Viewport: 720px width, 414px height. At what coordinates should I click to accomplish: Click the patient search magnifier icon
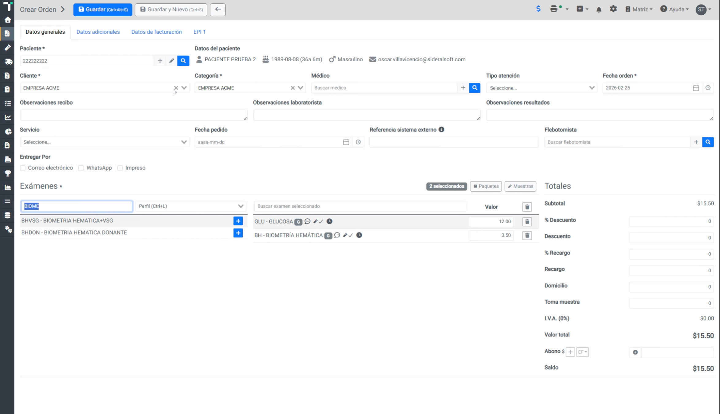coord(183,61)
